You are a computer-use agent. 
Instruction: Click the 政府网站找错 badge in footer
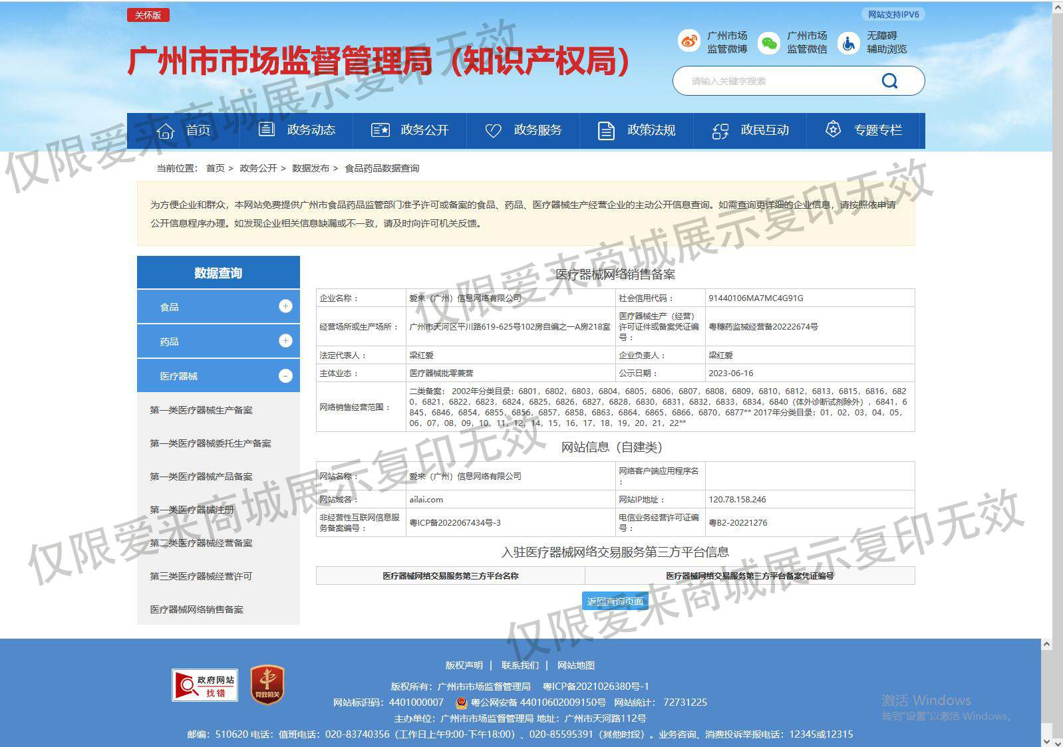[205, 685]
